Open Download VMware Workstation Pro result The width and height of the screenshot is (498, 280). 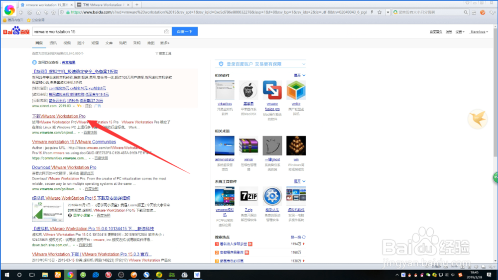coord(64,167)
